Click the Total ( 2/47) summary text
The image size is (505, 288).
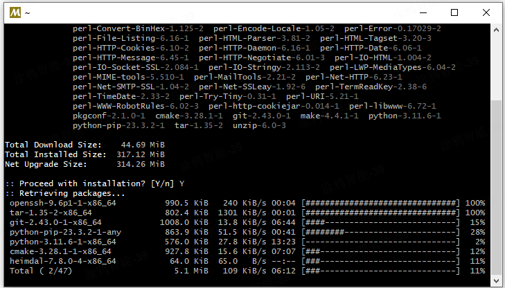click(41, 271)
